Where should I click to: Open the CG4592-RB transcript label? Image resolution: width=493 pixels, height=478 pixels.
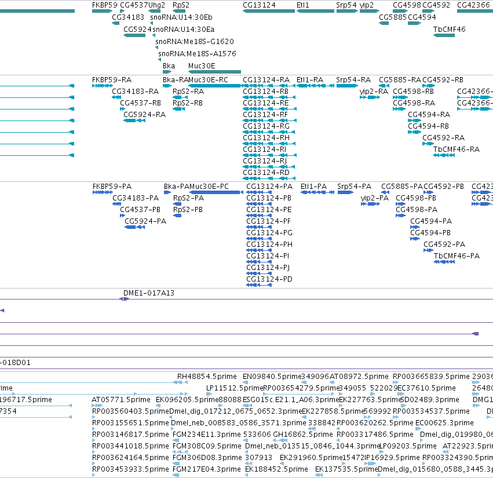pos(443,80)
